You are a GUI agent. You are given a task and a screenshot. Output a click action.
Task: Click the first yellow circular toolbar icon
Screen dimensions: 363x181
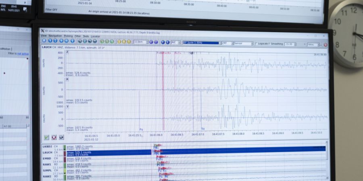[119, 41]
